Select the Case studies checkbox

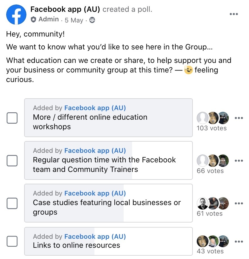12,203
